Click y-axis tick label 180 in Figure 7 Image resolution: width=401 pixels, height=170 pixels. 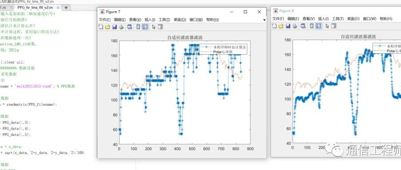(114, 41)
